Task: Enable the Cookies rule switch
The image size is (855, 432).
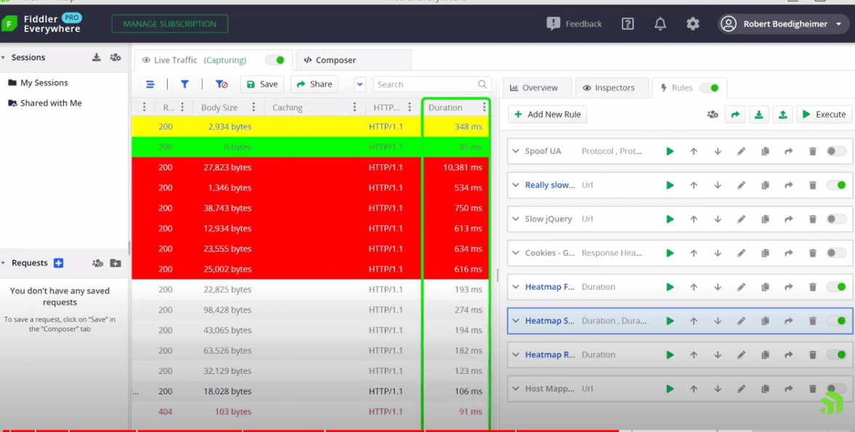Action: pos(836,253)
